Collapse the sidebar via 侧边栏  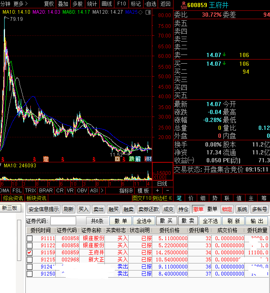click(162, 198)
